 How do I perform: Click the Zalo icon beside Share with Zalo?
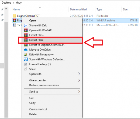26,25
